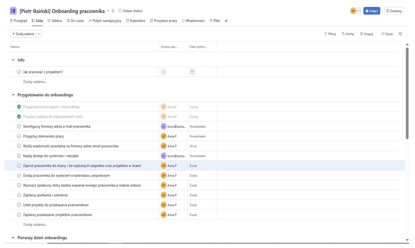Open the Kalendarz tab
This screenshot has width=415, height=248.
click(136, 21)
